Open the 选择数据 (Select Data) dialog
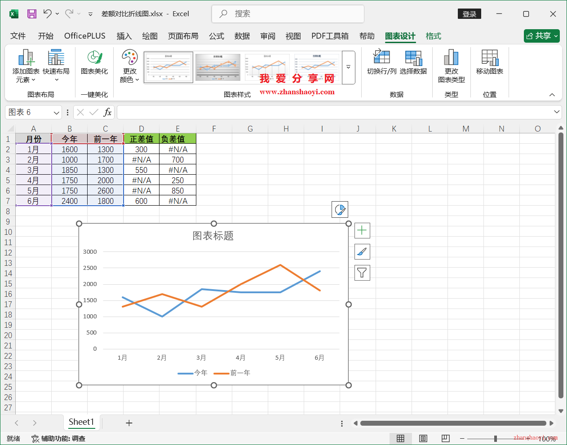Viewport: 567px width, 445px height. click(413, 66)
